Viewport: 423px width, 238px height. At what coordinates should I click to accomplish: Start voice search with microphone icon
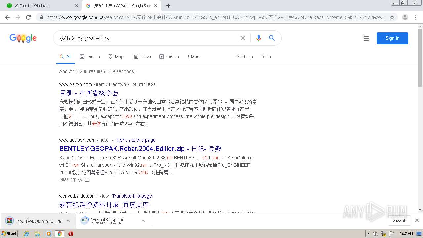tap(259, 38)
